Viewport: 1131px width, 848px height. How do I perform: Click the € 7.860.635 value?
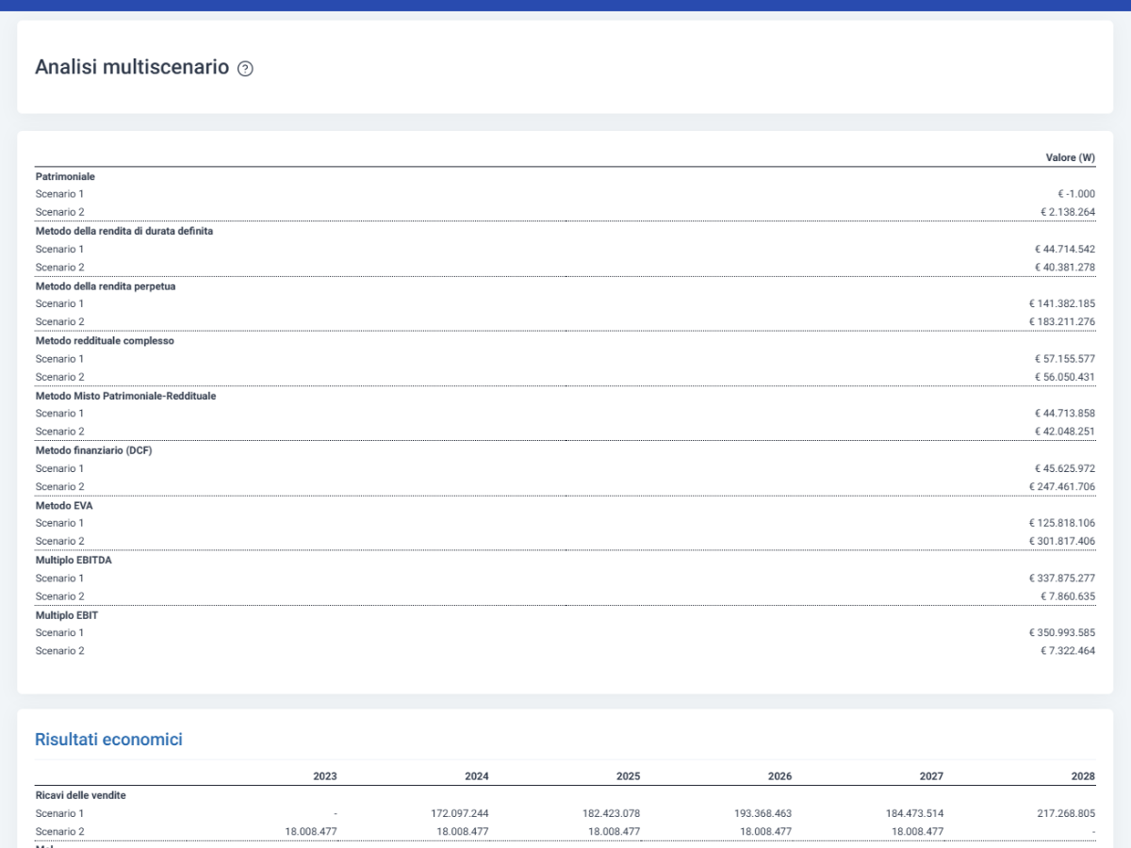[1068, 596]
